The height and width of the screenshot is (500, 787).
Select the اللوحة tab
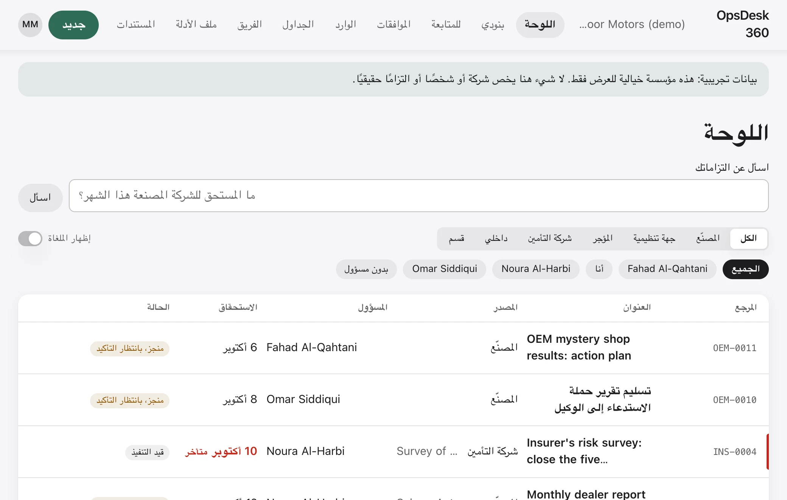[x=540, y=25]
